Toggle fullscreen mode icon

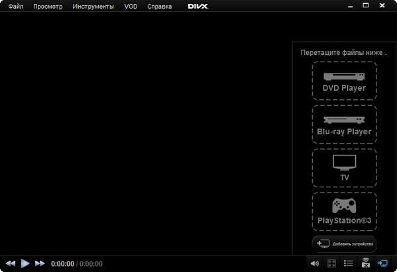click(x=331, y=263)
